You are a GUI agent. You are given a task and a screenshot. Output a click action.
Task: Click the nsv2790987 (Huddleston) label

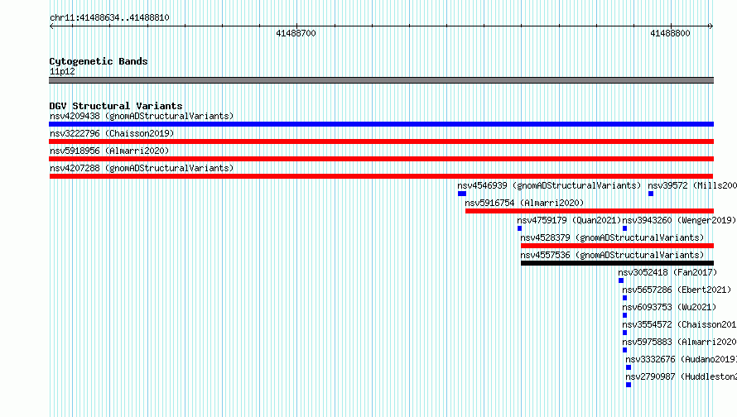tap(681, 376)
